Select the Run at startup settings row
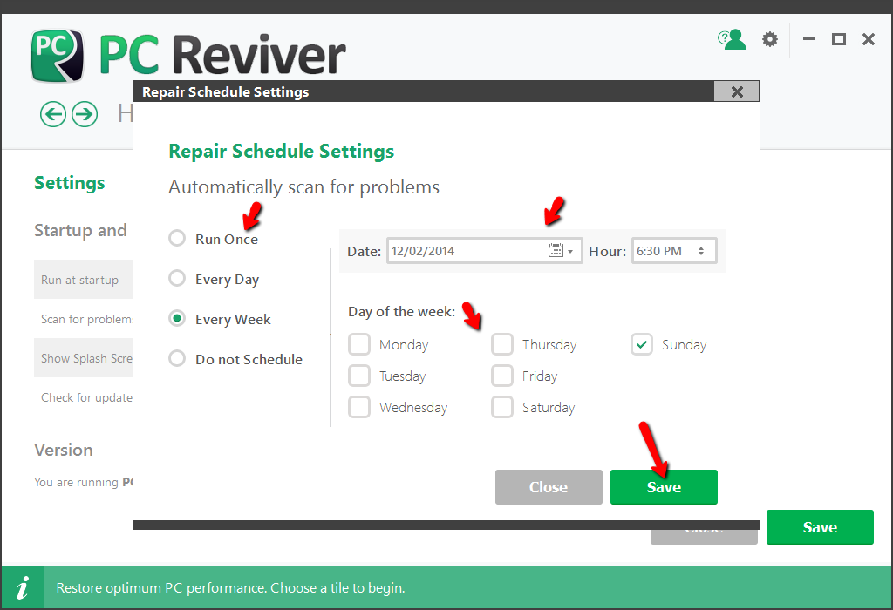Image resolution: width=893 pixels, height=610 pixels. 80,281
